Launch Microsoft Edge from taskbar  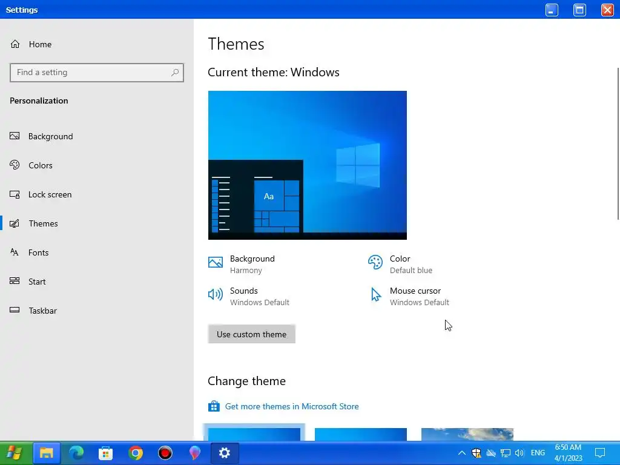tap(76, 453)
